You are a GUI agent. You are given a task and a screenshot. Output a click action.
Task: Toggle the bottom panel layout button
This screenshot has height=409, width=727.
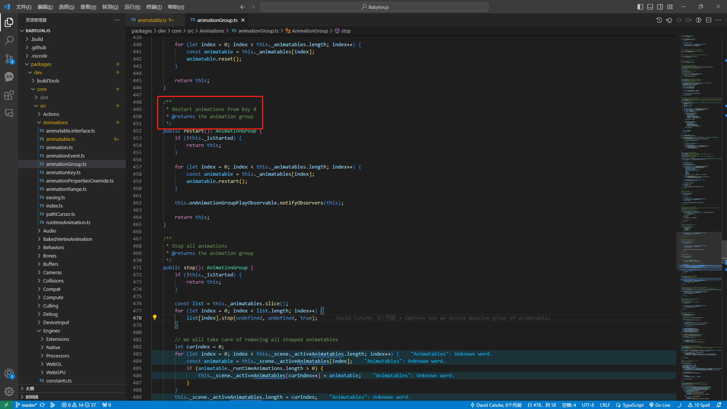(650, 7)
